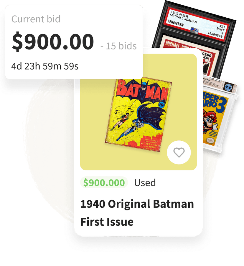Click the Used condition label
The image size is (244, 266).
click(x=145, y=183)
